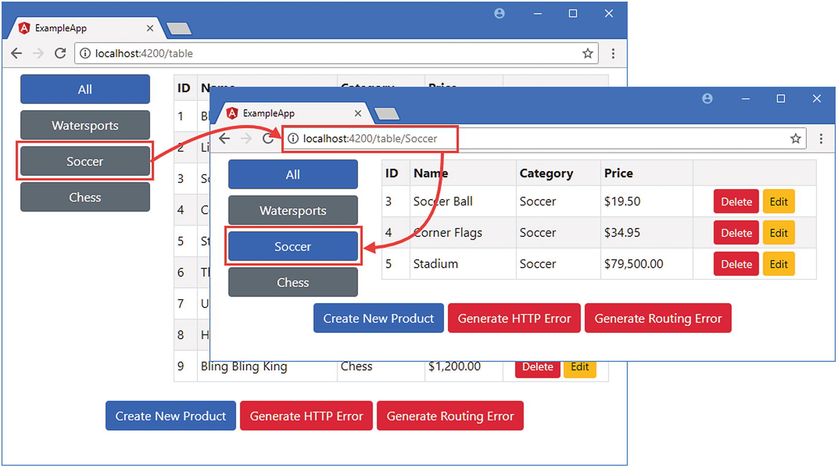Open the front browser's three-dot menu
The width and height of the screenshot is (838, 468).
(x=821, y=138)
